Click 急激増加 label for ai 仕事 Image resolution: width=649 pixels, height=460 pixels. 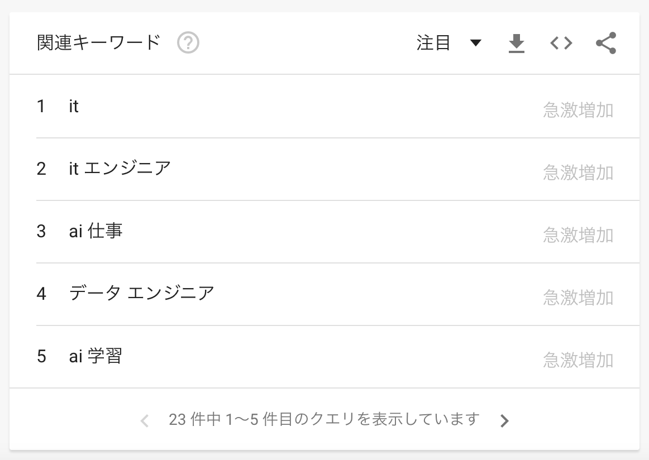578,236
